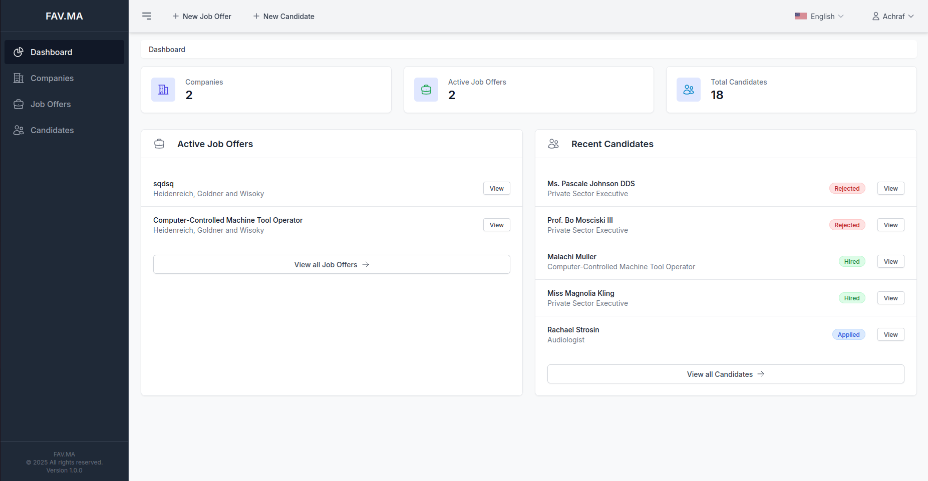Image resolution: width=928 pixels, height=481 pixels.
Task: Click View all Candidates button
Action: (725, 374)
